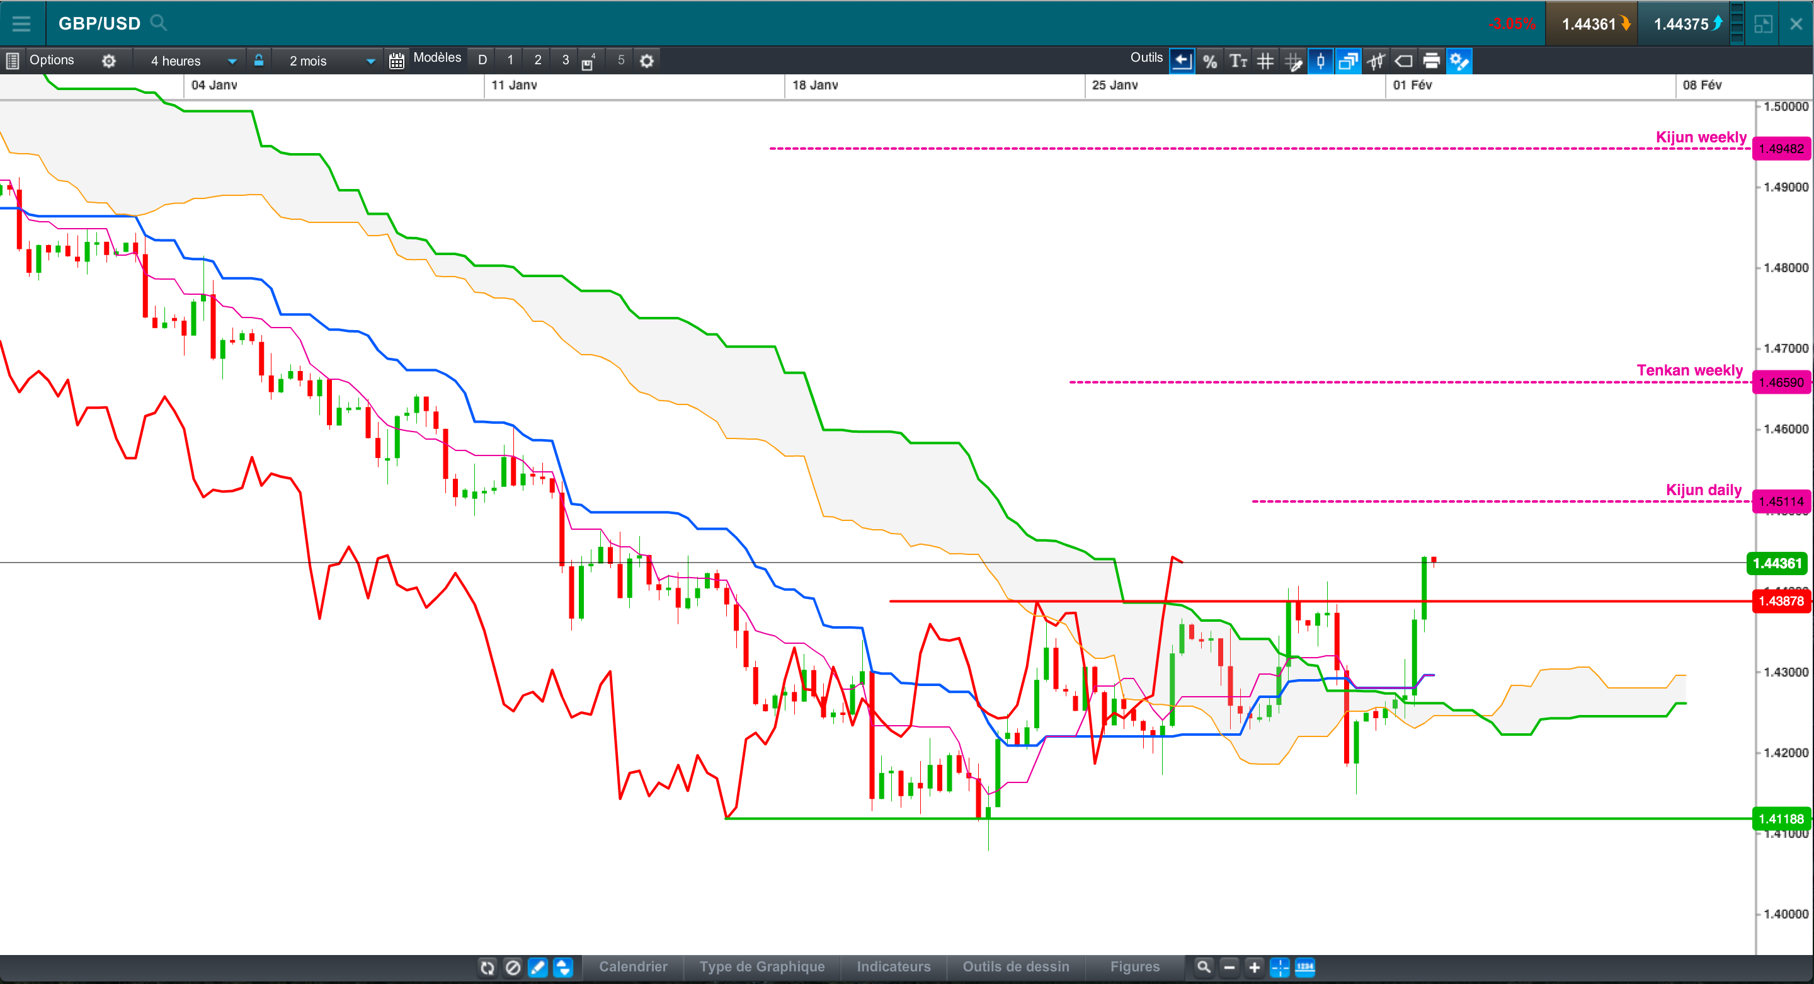Image resolution: width=1814 pixels, height=984 pixels.
Task: Click the 11 Janv date label
Action: tap(514, 85)
